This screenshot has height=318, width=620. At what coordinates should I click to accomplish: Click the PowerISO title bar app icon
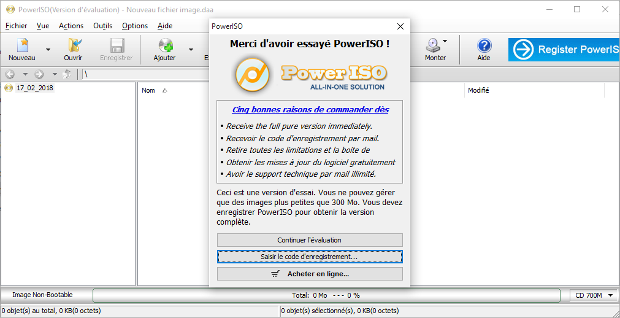(x=10, y=9)
